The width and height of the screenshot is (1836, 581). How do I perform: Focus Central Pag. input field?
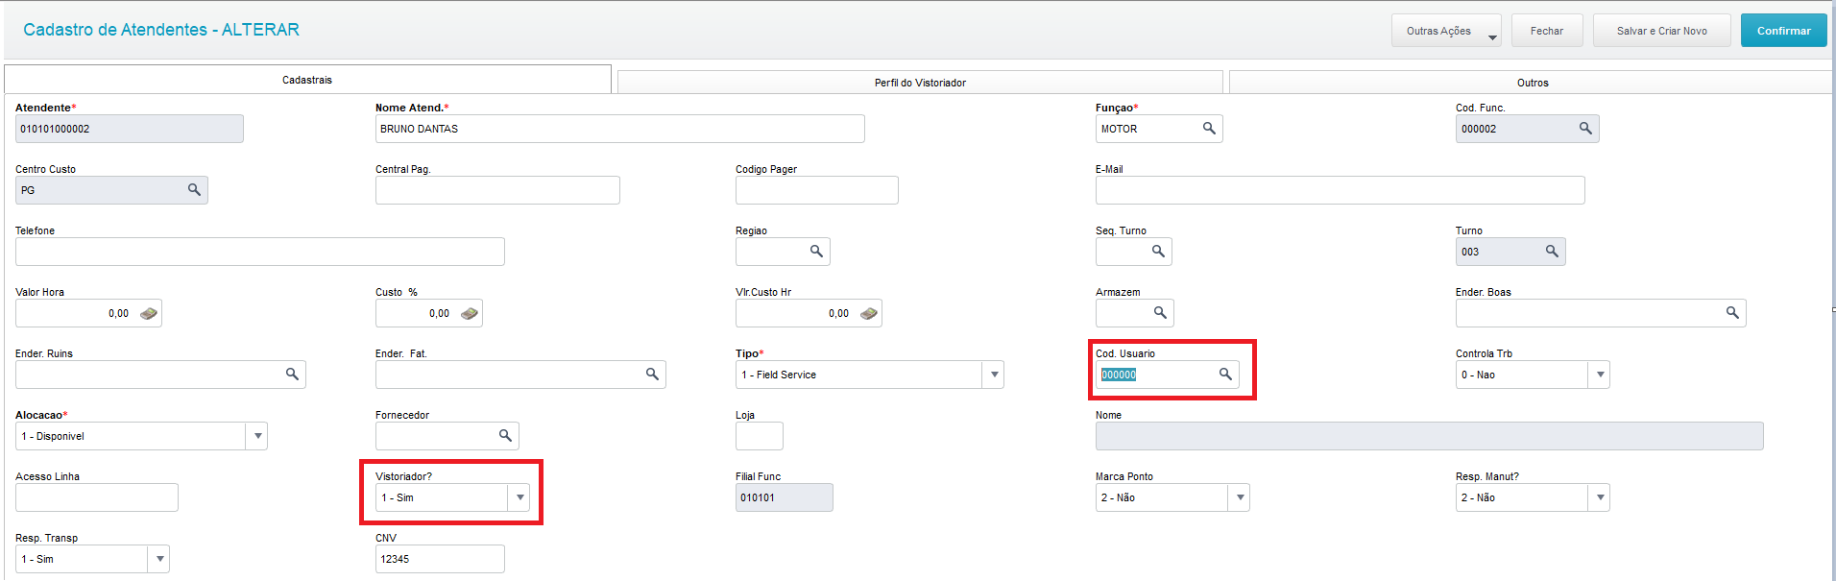coord(497,190)
